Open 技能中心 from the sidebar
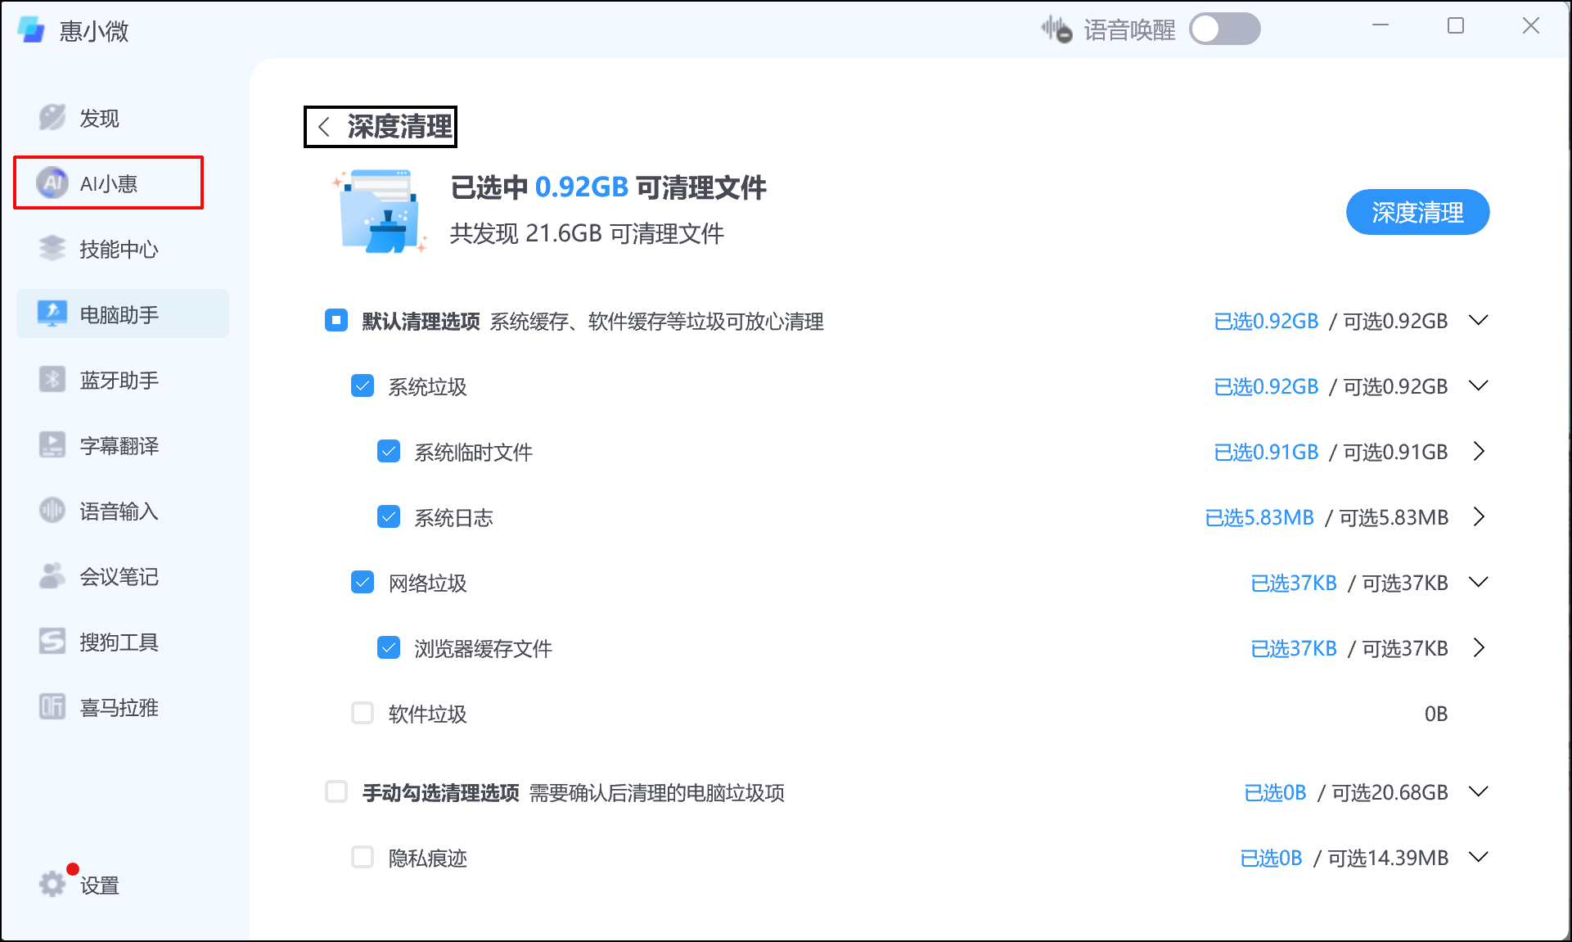1572x942 pixels. click(118, 249)
